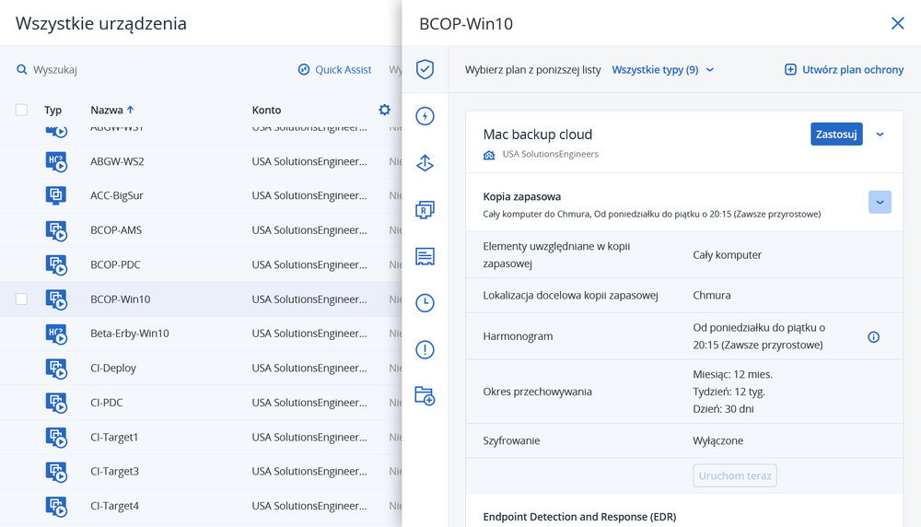Select the CI-Deploy device name

coord(113,369)
